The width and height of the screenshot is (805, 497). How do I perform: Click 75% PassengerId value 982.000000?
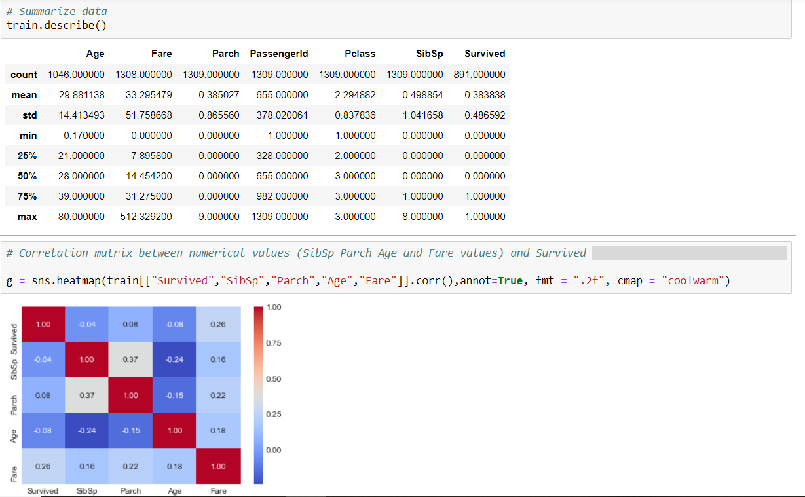tap(282, 196)
